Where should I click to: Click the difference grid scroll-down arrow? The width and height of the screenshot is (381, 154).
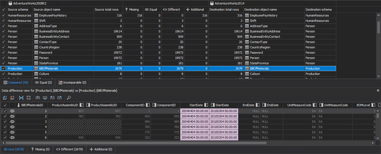tap(378, 138)
